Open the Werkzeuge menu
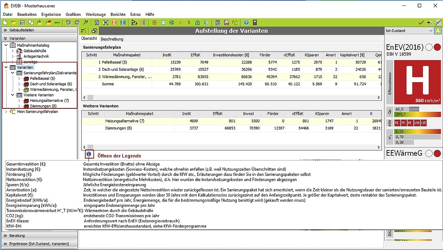 click(x=96, y=14)
